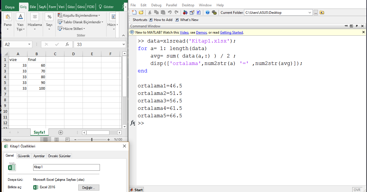This screenshot has width=367, height=192.
Task: Browse for folder with ellipsis button
Action: pyautogui.click(x=316, y=12)
